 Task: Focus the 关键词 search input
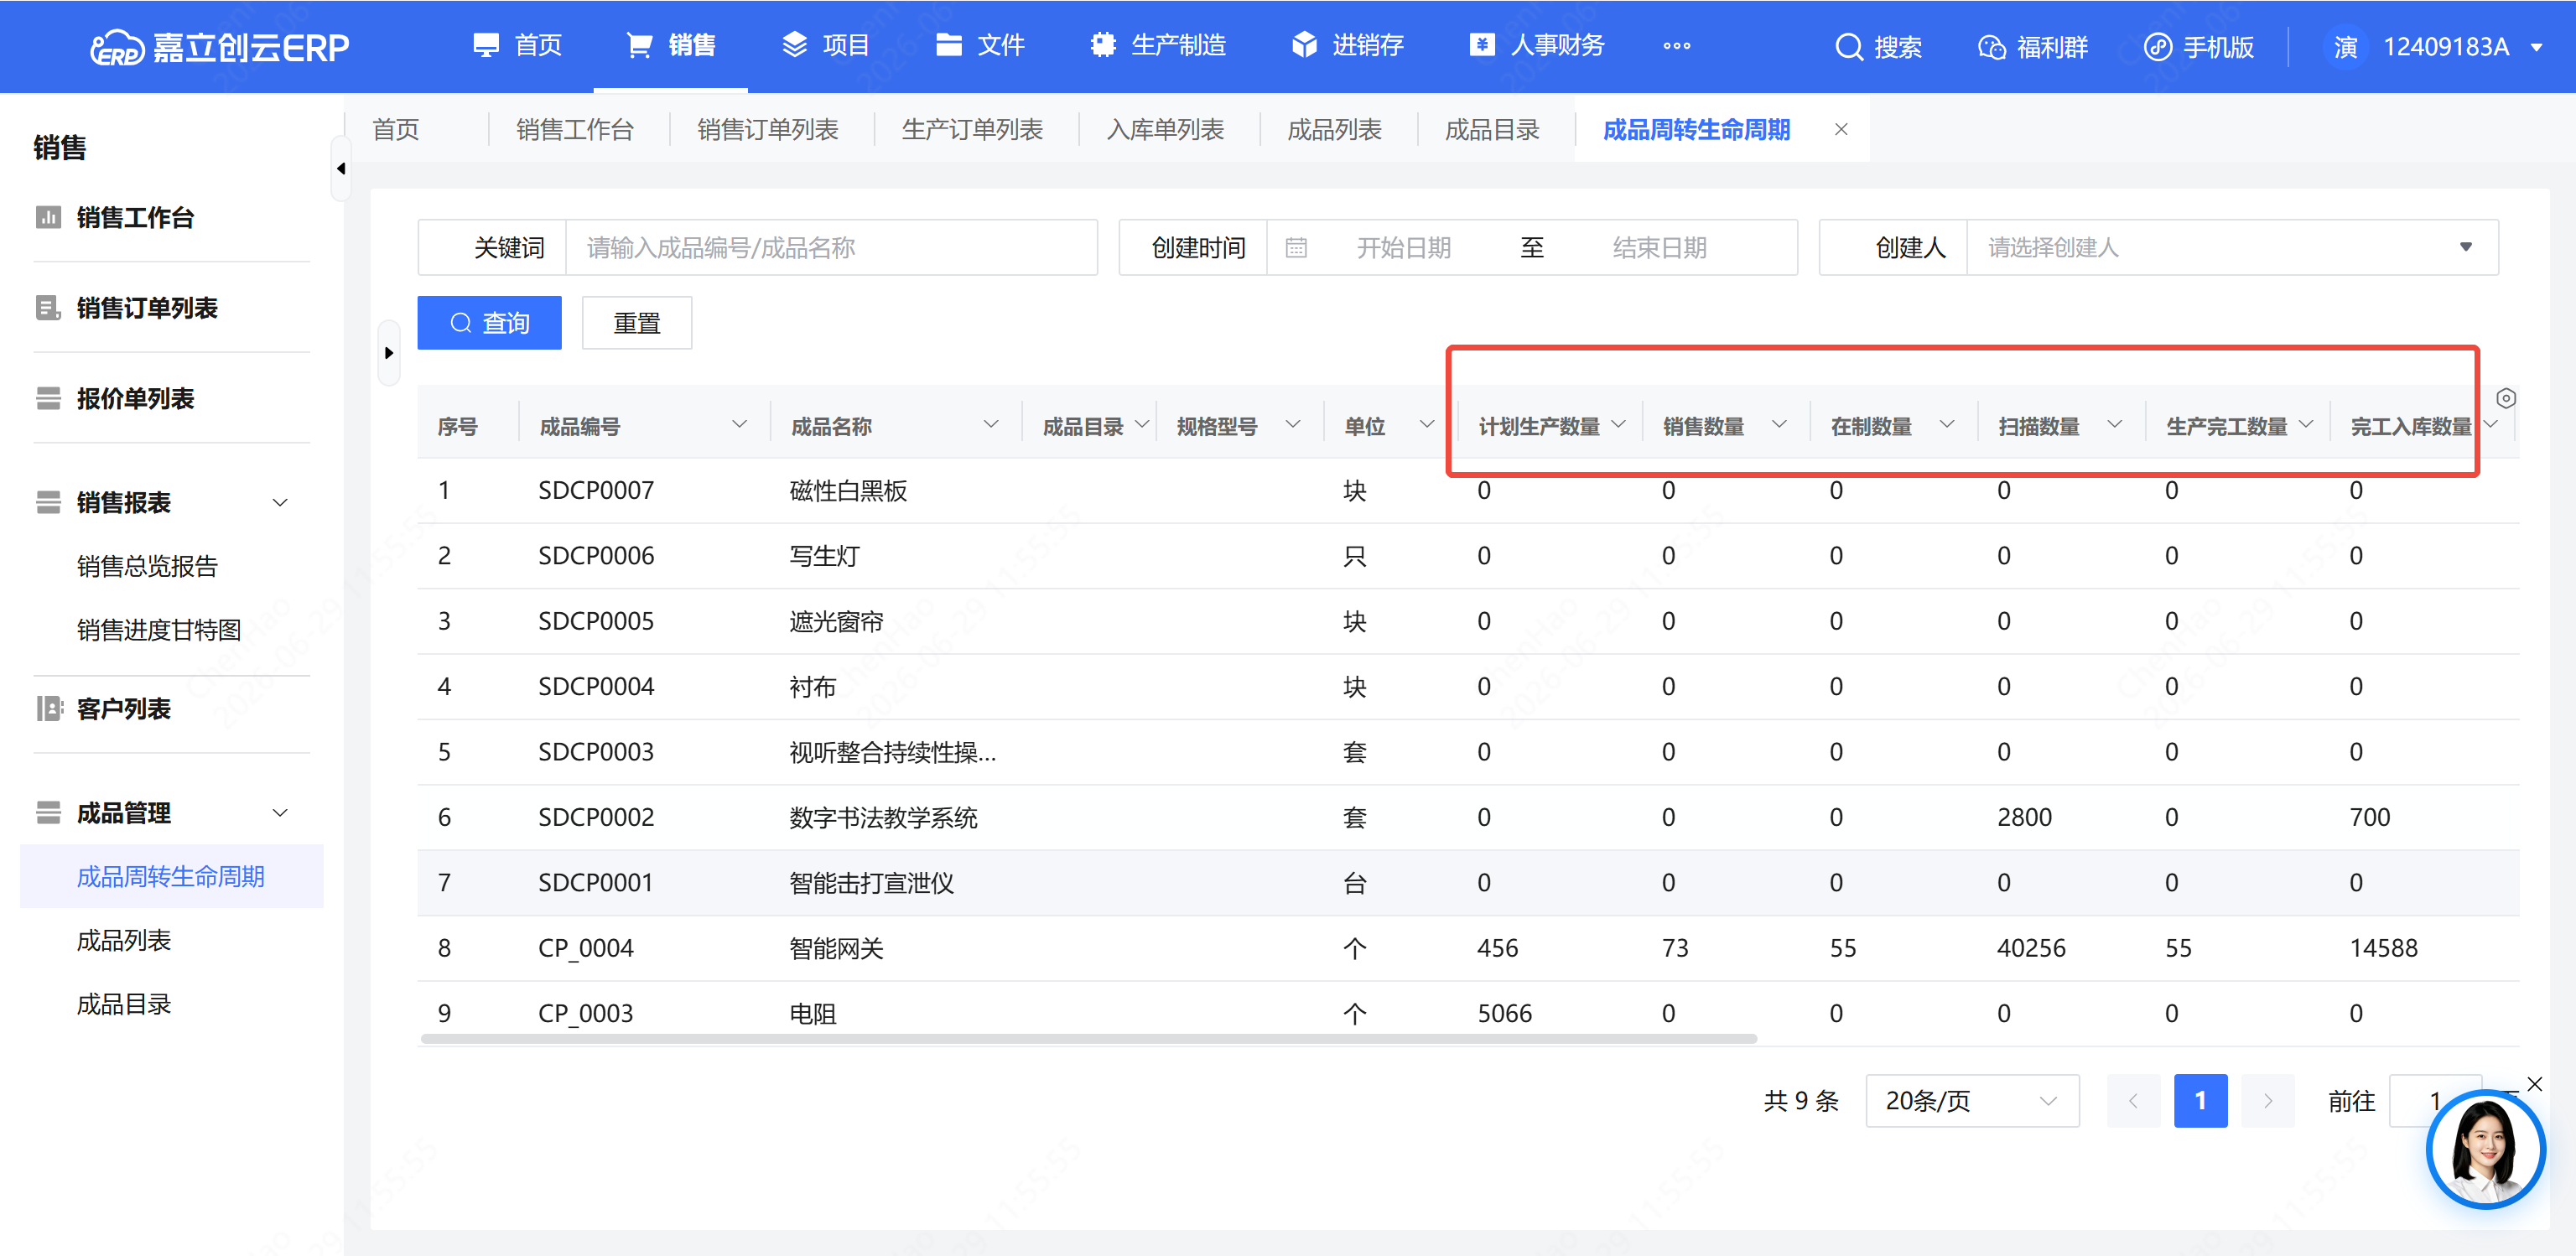click(831, 247)
